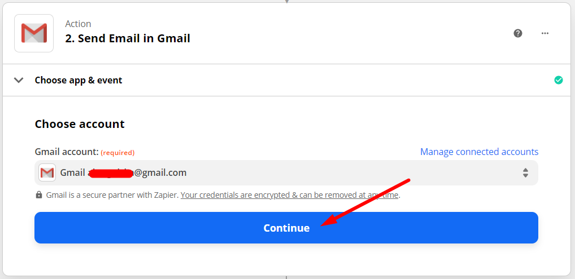Open Manage connected accounts link
The image size is (575, 279).
479,152
